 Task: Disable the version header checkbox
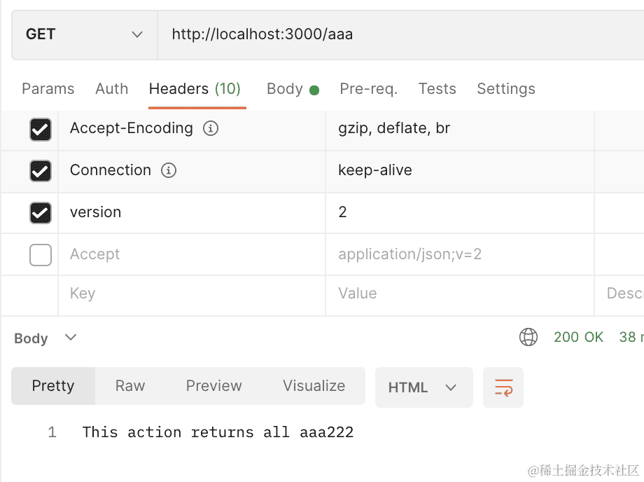41,213
